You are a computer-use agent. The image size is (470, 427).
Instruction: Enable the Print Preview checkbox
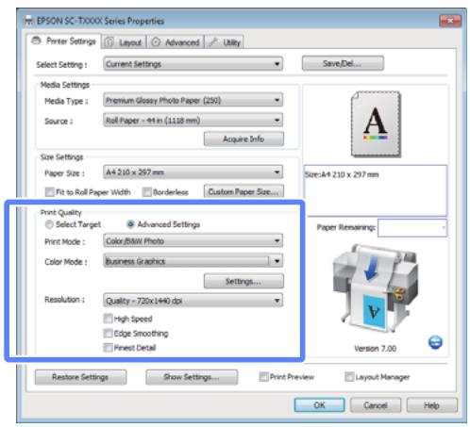(263, 376)
